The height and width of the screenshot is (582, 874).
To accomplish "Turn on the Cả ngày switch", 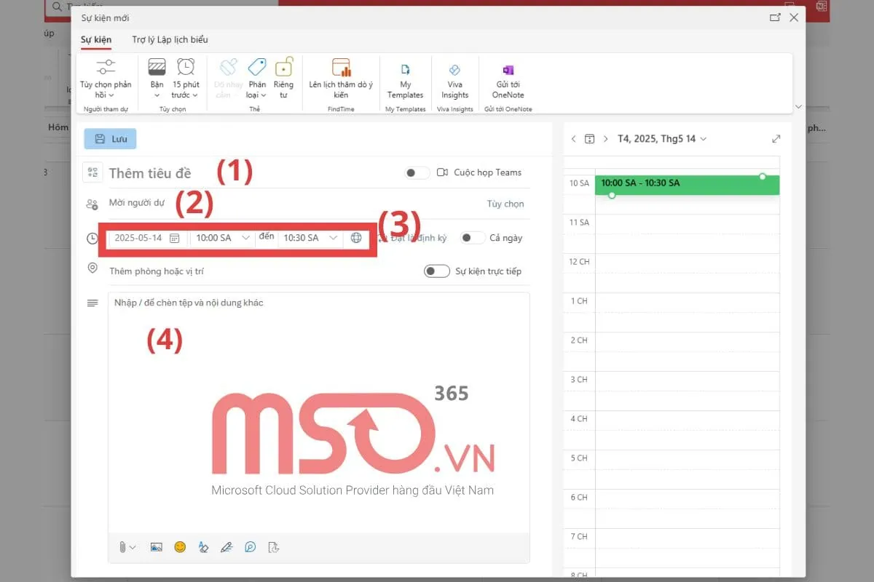I will (x=471, y=237).
